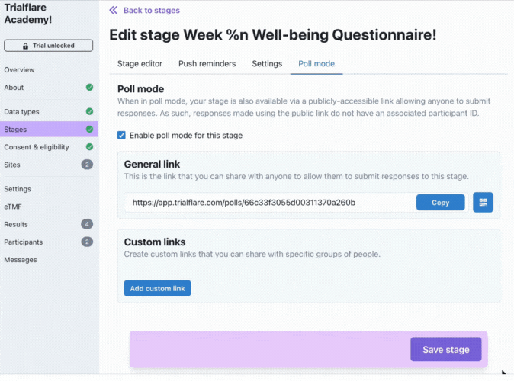Open eTMF in the sidebar
The width and height of the screenshot is (514, 381).
click(x=14, y=207)
